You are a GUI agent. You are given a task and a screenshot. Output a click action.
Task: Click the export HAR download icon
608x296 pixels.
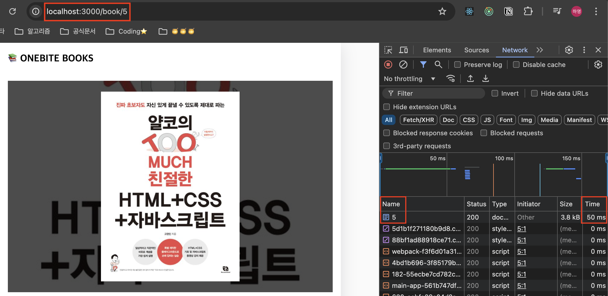pyautogui.click(x=486, y=79)
